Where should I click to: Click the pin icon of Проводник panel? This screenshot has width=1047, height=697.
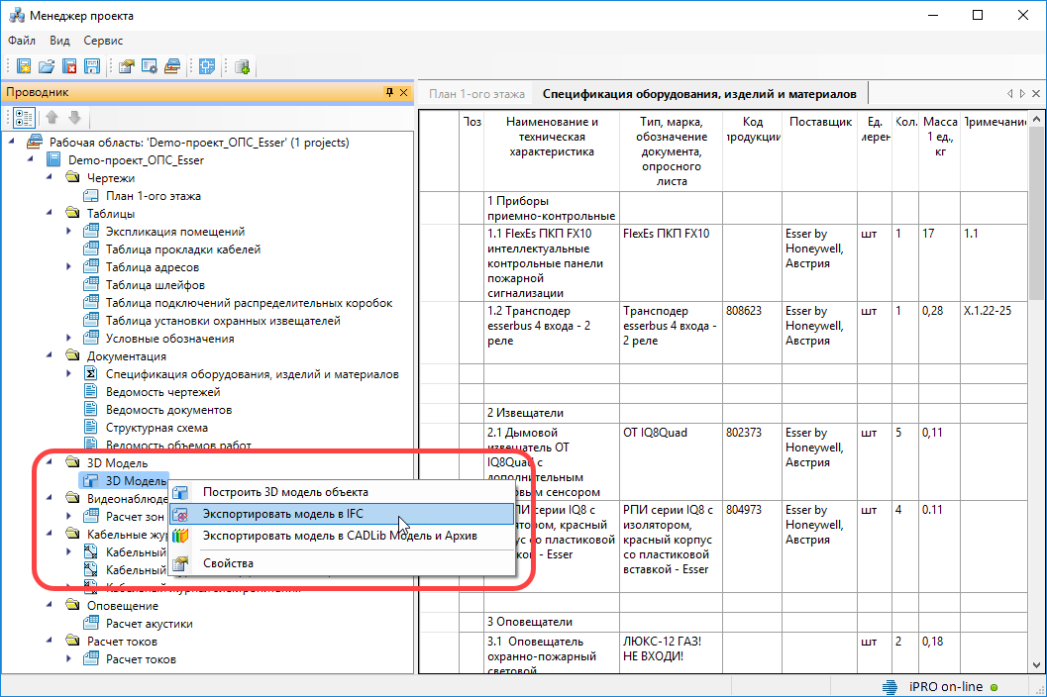pyautogui.click(x=389, y=92)
